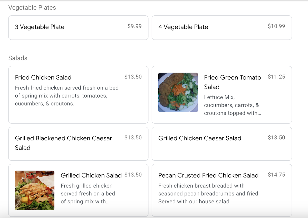Click the Grilled Chicken Salad photo
This screenshot has width=308, height=218.
click(35, 190)
